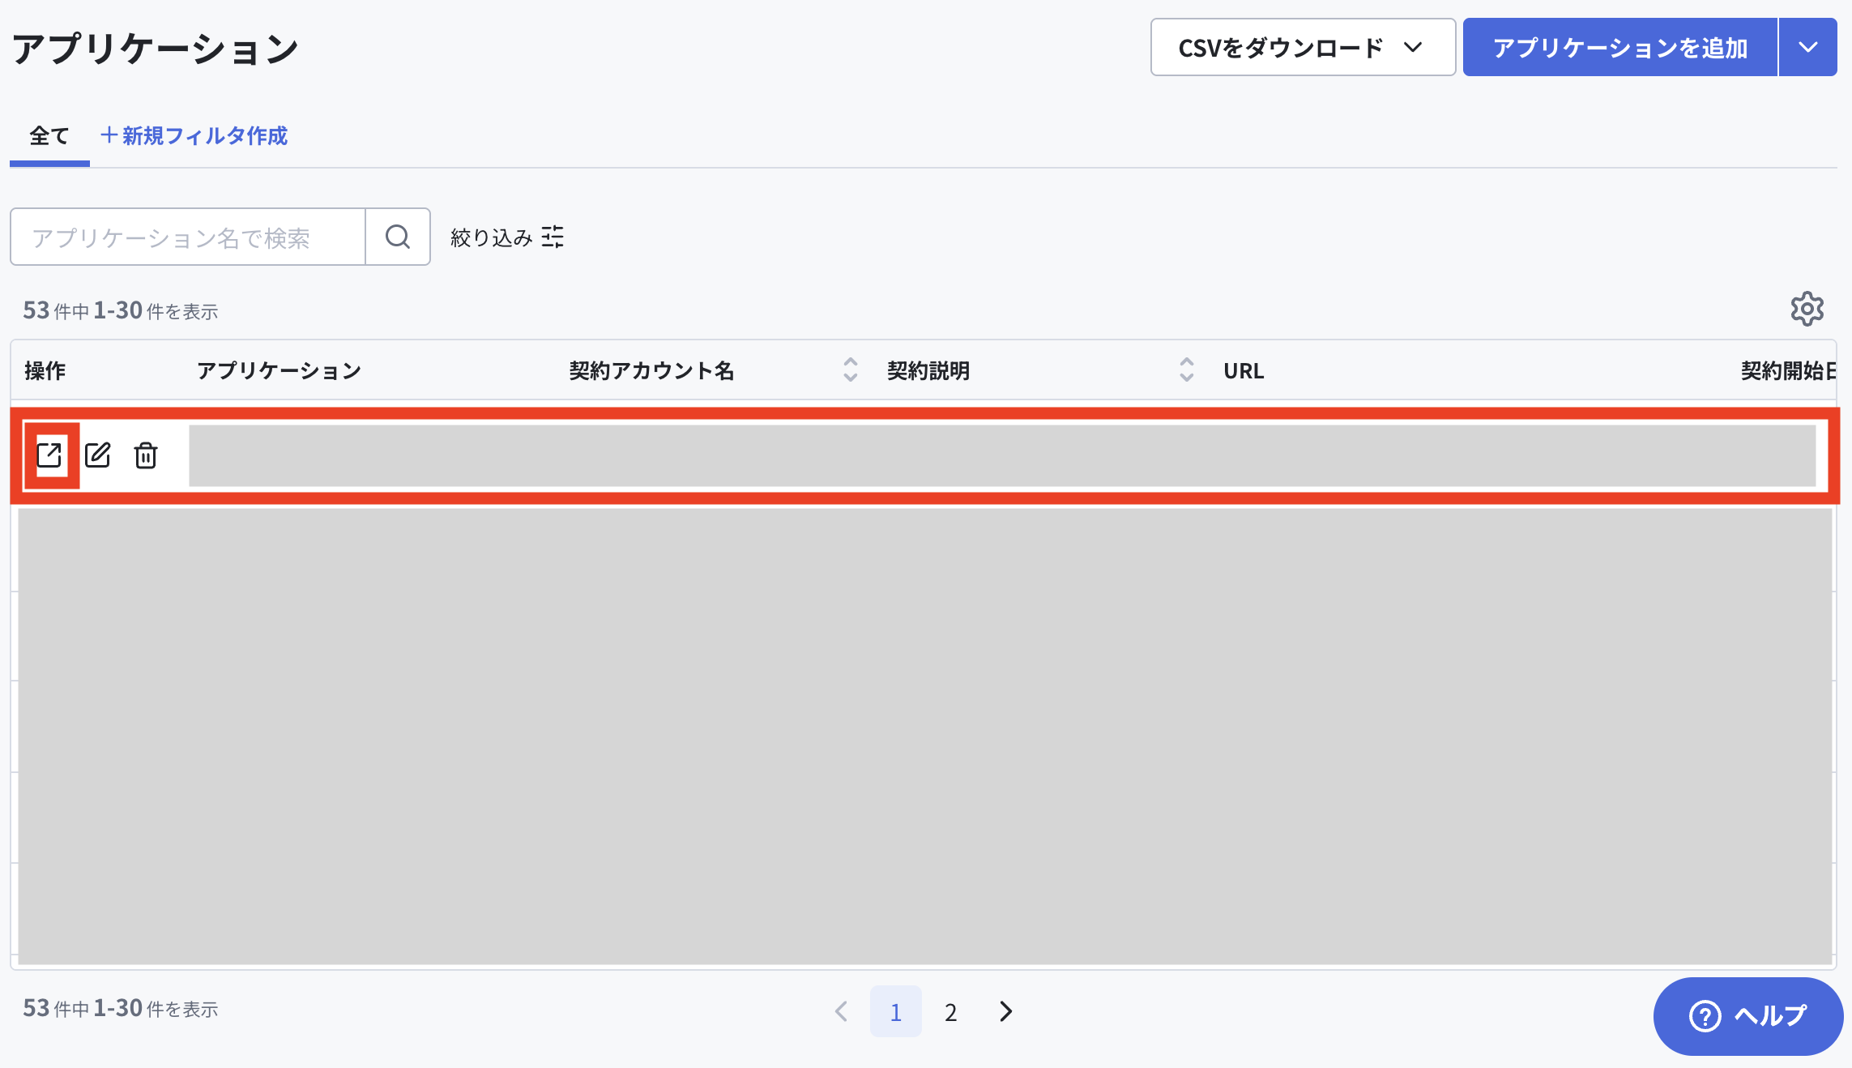The image size is (1852, 1068).
Task: Select page 1 in pagination
Action: pyautogui.click(x=895, y=1011)
